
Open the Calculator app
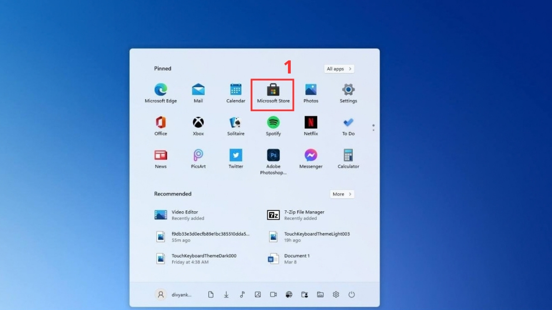pos(348,159)
